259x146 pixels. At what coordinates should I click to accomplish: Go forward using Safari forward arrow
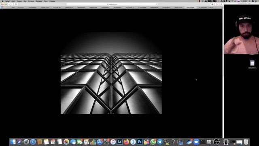click(x=12, y=4)
